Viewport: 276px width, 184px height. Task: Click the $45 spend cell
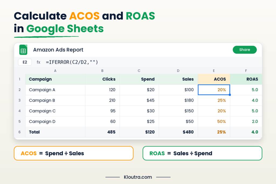pyautogui.click(x=139, y=100)
